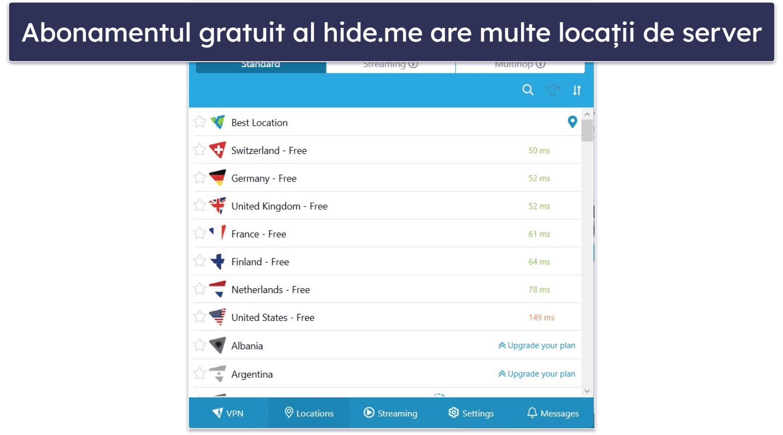Click the Best Location hide.me logo icon
Screen dimensions: 783x435
(218, 122)
